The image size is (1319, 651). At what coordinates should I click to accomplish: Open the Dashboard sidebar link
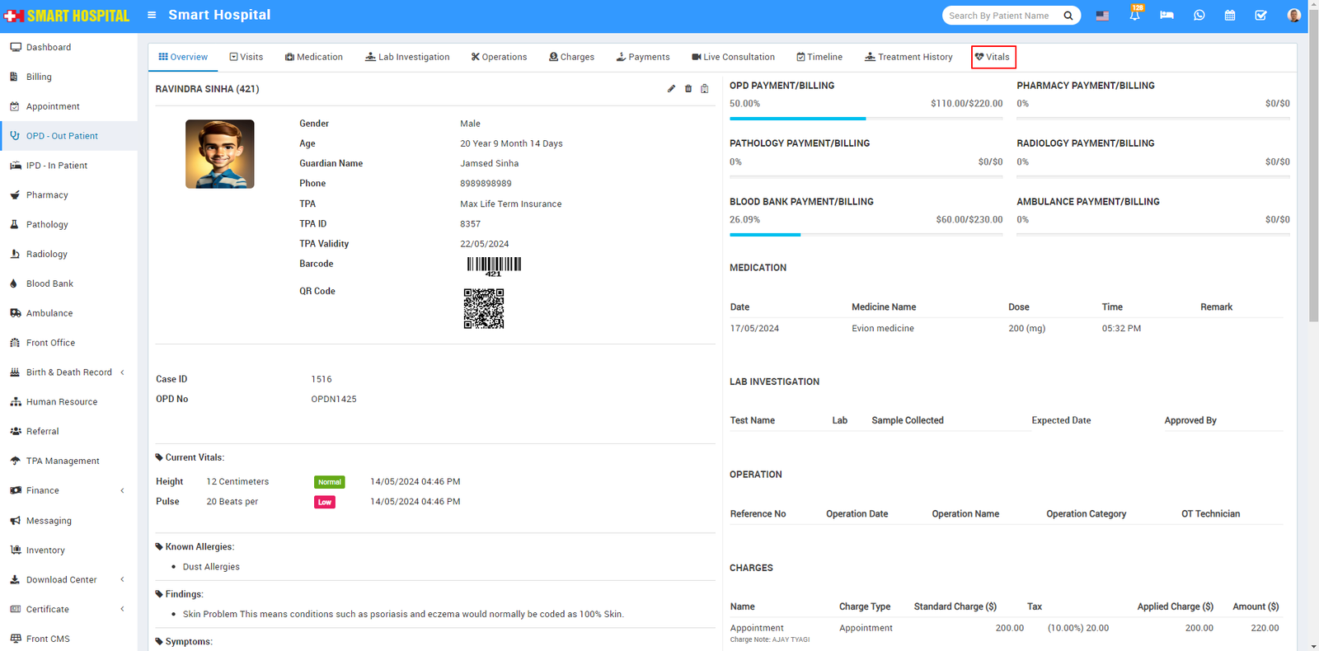(x=49, y=47)
